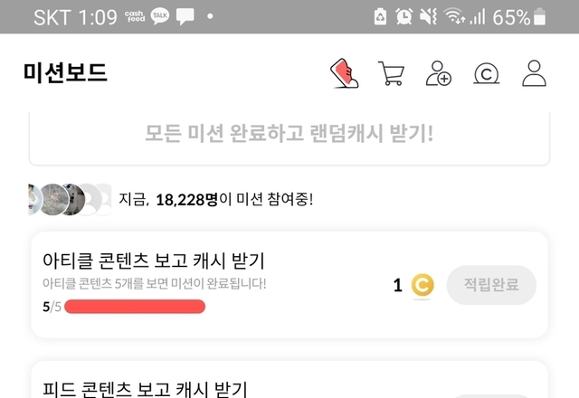Tap the muted sound status icon
This screenshot has width=579, height=398.
(429, 16)
